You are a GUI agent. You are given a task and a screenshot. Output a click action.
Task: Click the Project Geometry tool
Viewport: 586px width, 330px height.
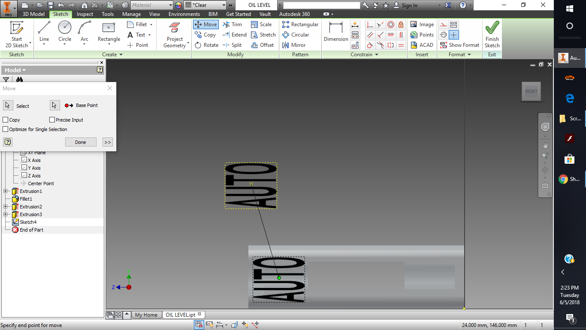click(175, 34)
